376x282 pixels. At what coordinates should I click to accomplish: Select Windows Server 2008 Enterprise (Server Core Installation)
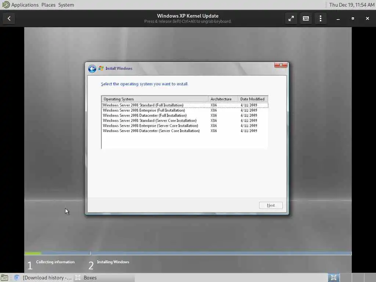point(185,126)
